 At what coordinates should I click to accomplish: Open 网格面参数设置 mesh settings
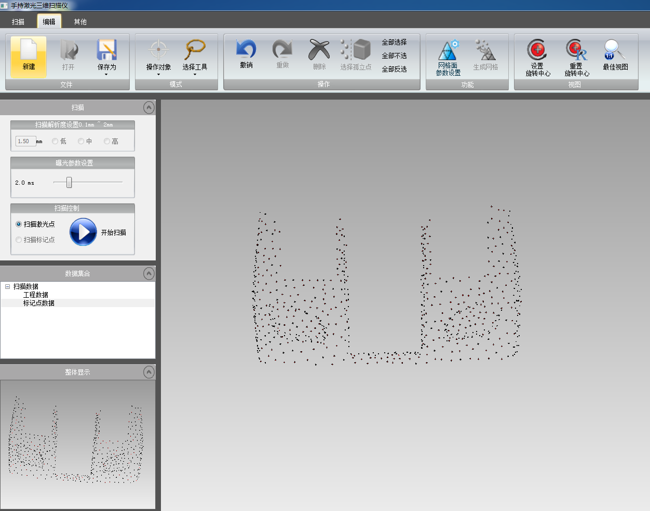pos(448,51)
